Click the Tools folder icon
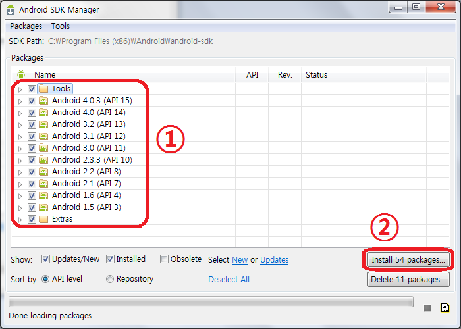 coord(43,89)
